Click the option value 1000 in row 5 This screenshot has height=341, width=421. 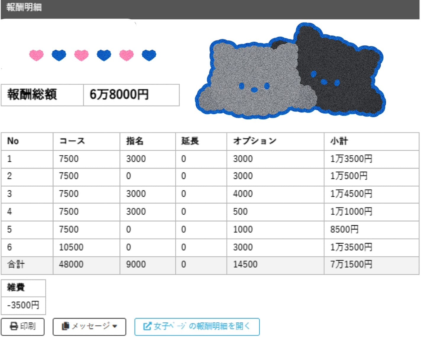pos(243,229)
